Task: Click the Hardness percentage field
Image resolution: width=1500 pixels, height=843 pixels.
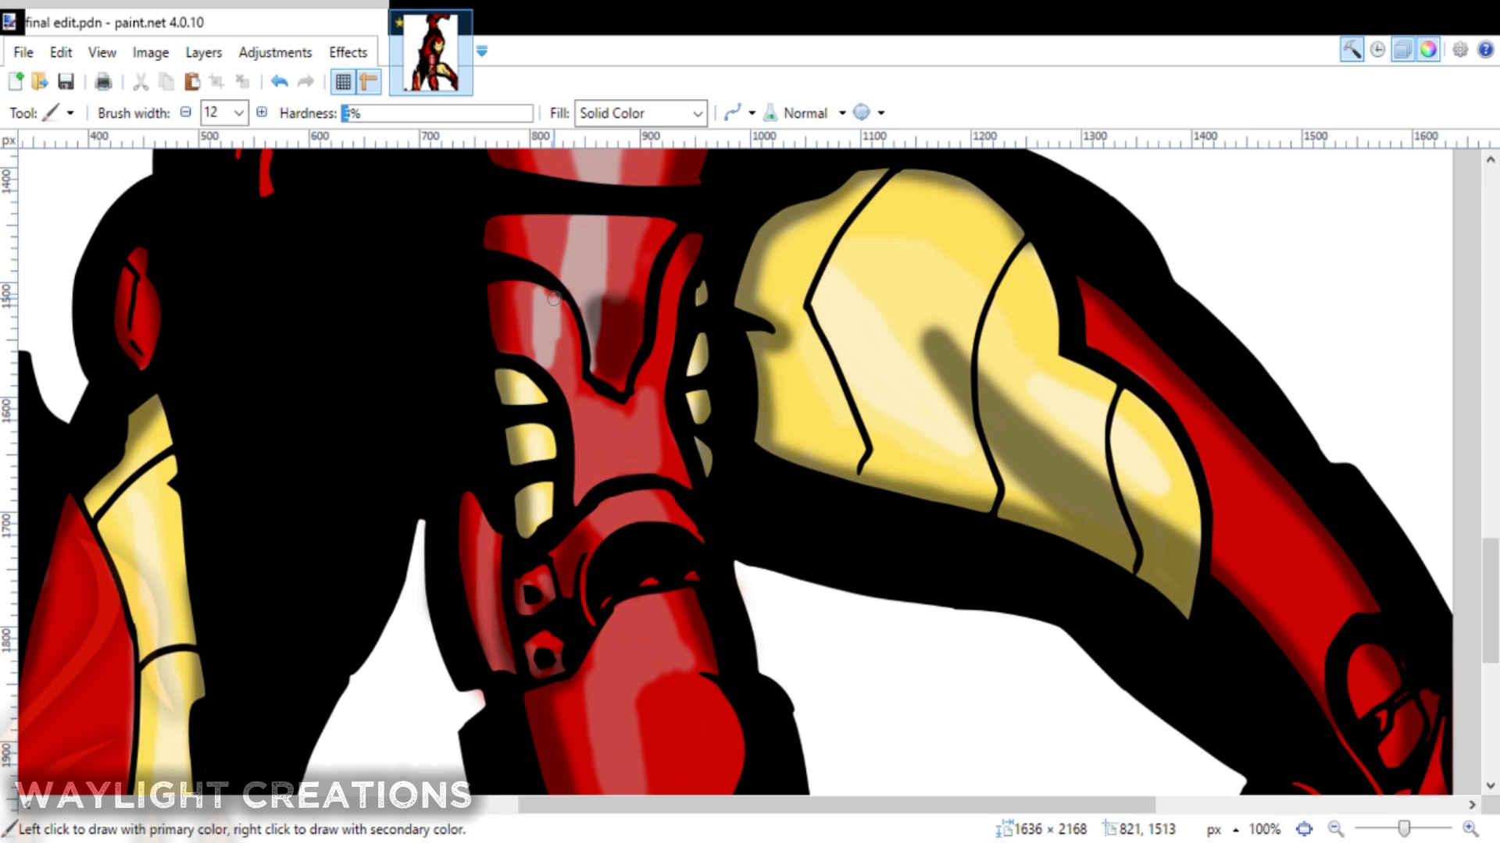Action: coord(437,113)
